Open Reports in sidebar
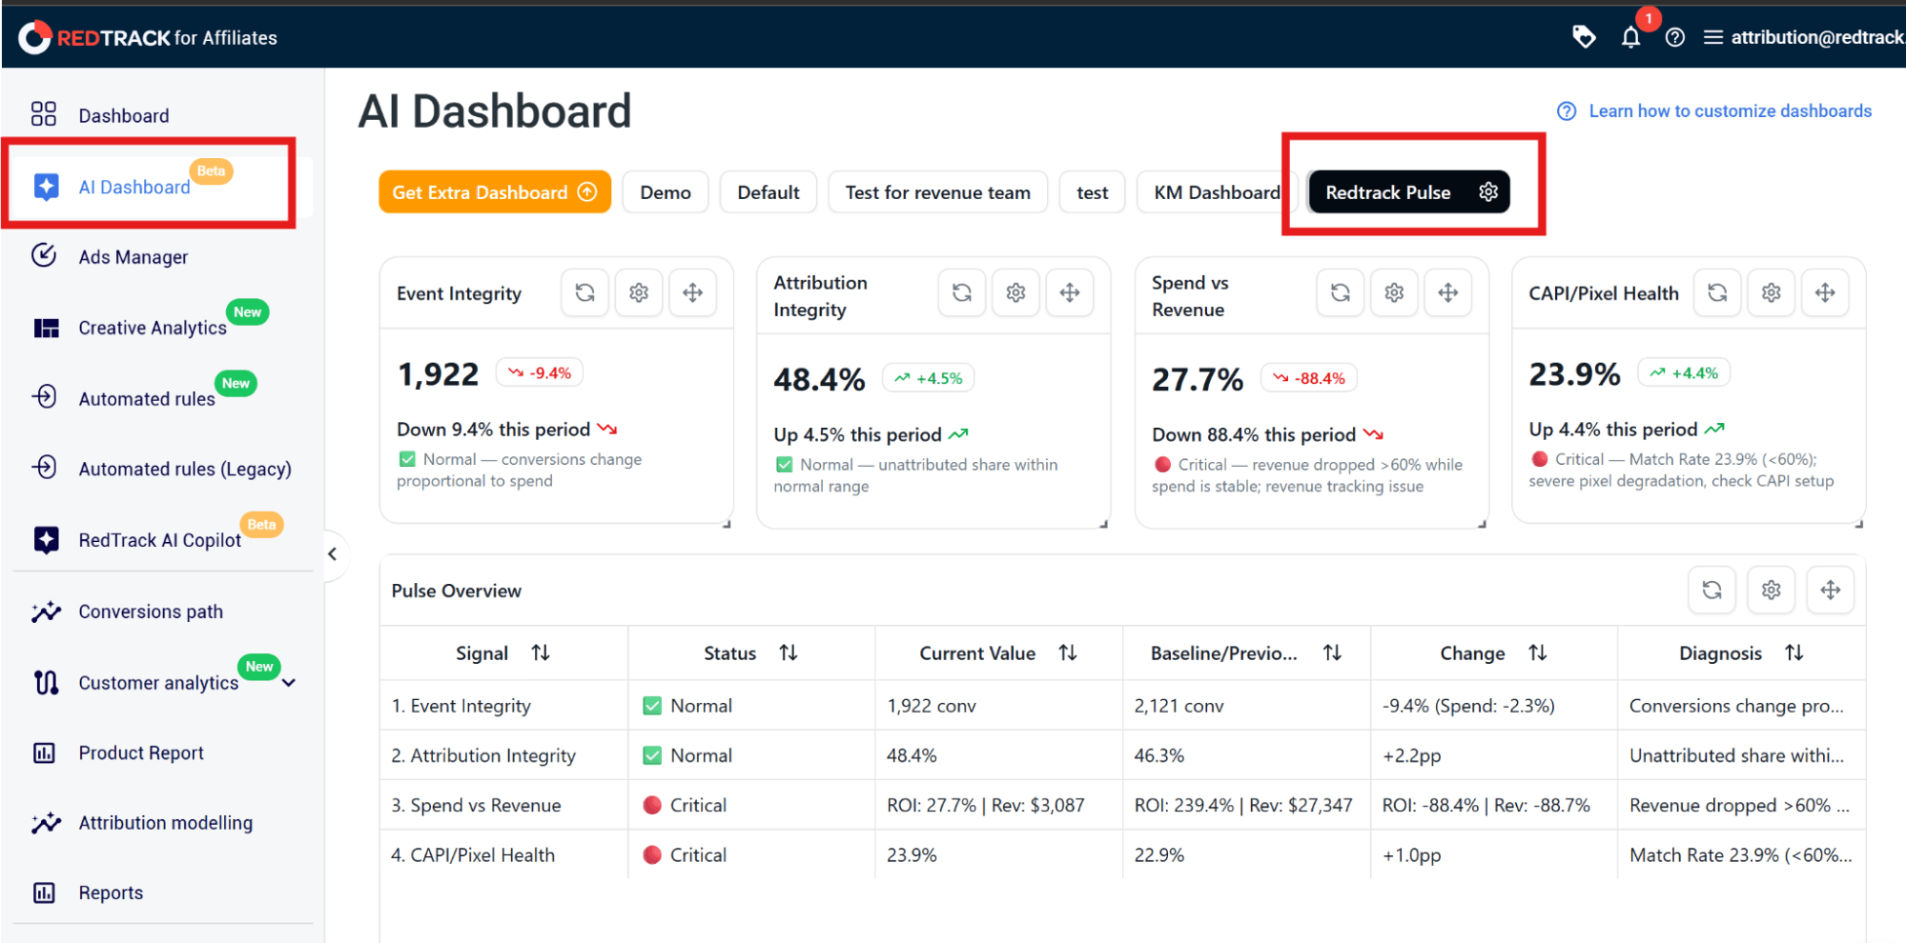The height and width of the screenshot is (943, 1906). point(111,893)
